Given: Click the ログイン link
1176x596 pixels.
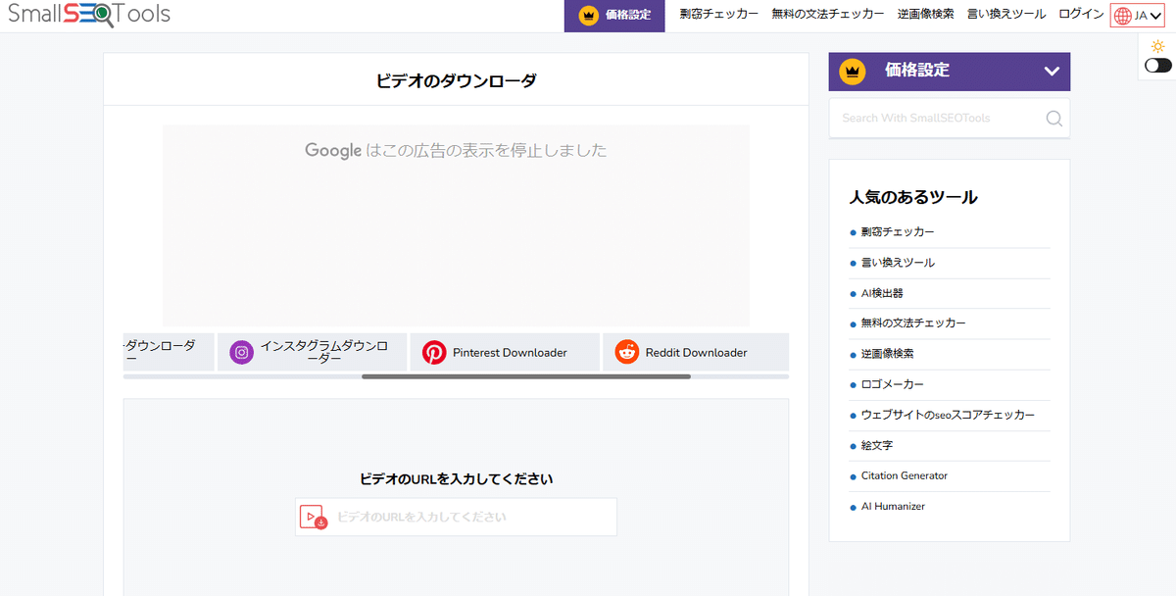Looking at the screenshot, I should (1080, 15).
